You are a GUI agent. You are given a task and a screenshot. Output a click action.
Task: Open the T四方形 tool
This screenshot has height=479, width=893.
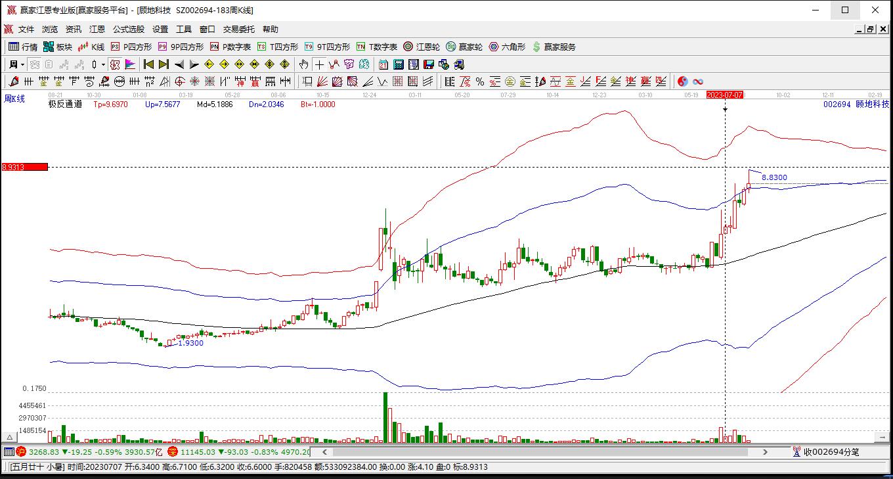(278, 47)
